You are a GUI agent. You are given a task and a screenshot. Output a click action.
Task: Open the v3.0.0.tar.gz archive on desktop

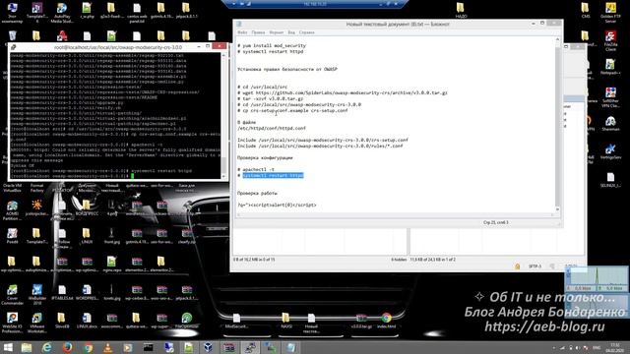(361, 321)
